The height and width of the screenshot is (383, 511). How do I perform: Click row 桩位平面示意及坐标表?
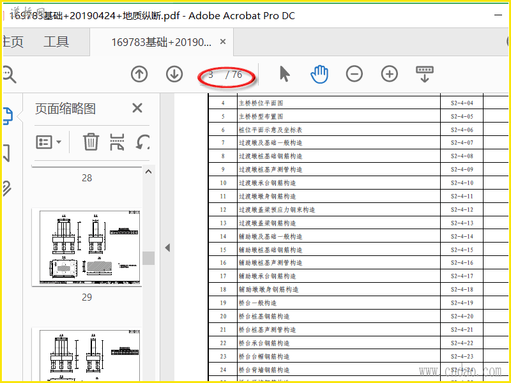click(358, 130)
